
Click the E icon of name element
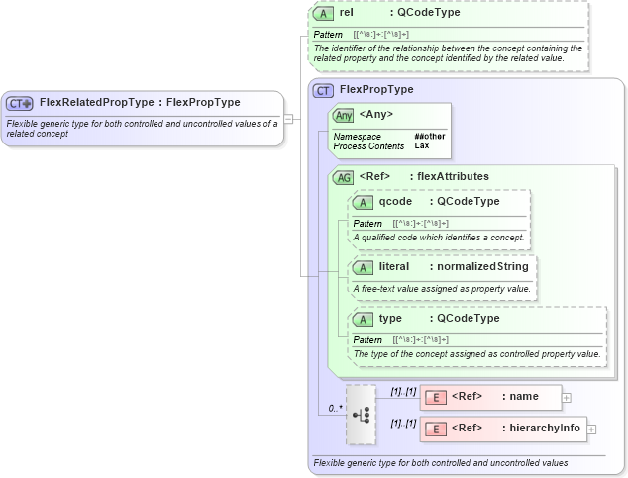tap(436, 398)
